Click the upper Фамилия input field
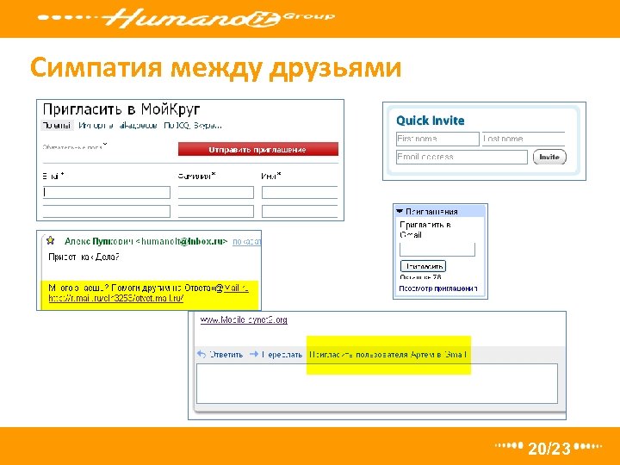 click(x=215, y=192)
